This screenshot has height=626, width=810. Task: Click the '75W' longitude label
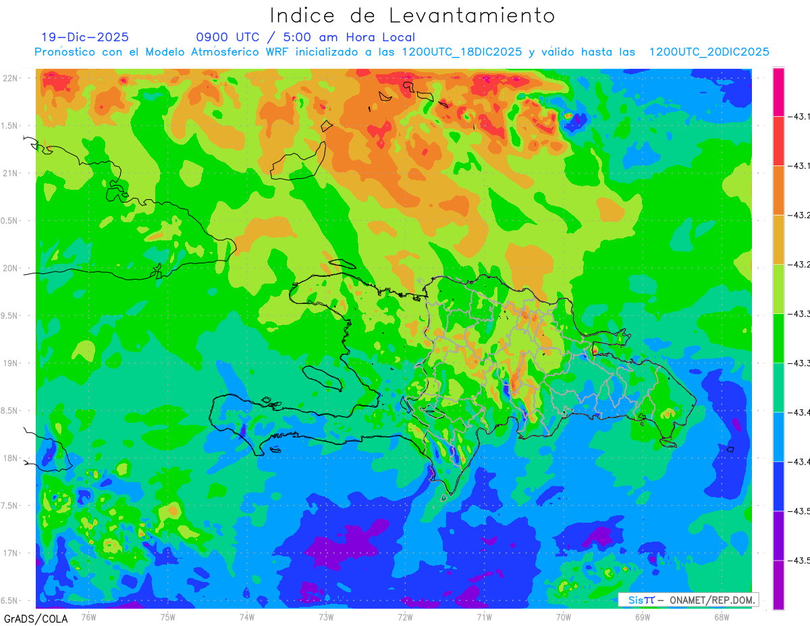[x=168, y=617]
